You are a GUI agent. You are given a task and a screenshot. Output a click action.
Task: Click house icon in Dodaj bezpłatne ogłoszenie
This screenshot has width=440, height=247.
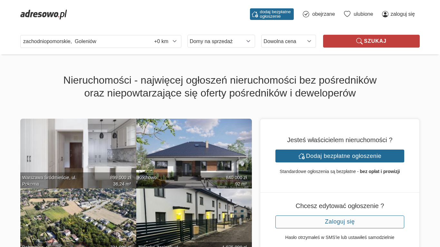point(301,156)
